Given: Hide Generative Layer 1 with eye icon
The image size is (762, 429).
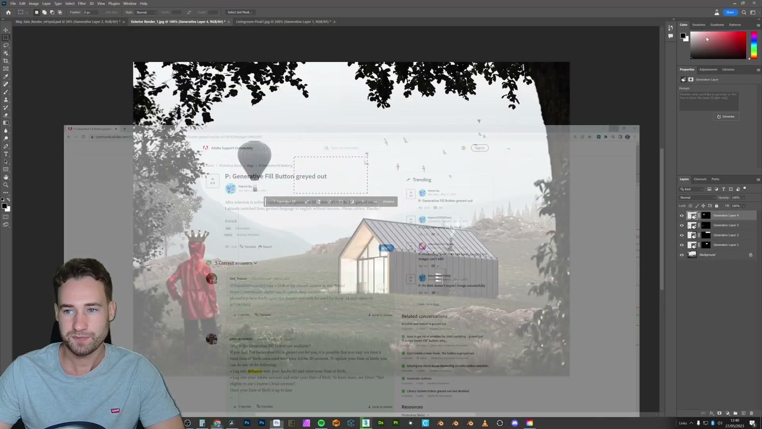Looking at the screenshot, I should pyautogui.click(x=682, y=245).
